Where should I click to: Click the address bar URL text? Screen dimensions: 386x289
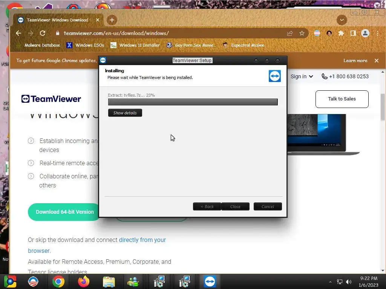[116, 33]
